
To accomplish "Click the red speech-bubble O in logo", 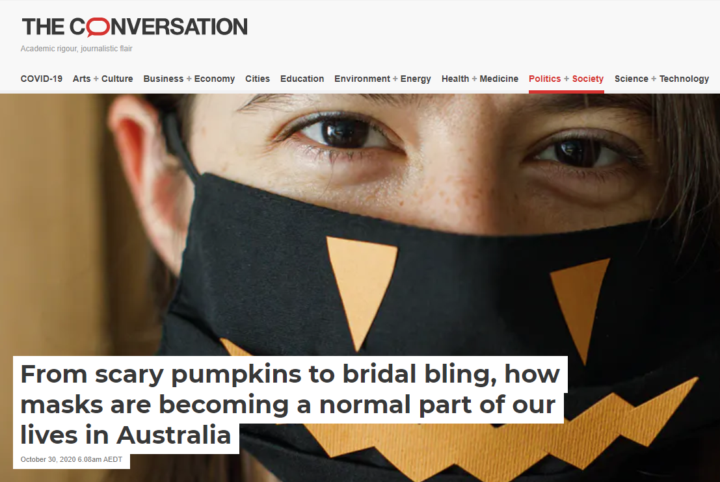I will (98, 27).
